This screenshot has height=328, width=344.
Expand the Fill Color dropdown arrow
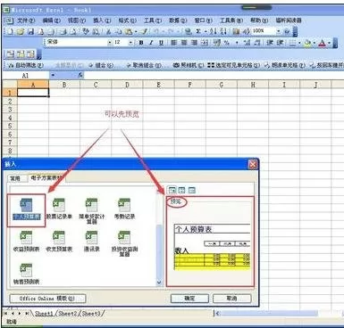point(315,43)
